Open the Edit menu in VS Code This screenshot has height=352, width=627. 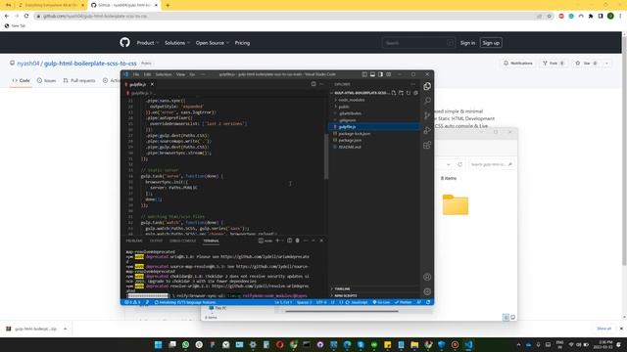point(147,74)
